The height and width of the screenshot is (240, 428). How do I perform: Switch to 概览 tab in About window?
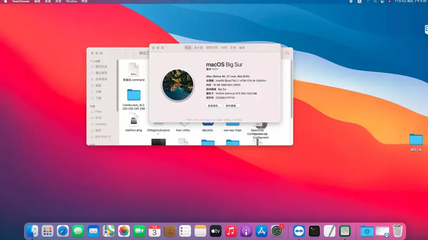click(x=188, y=48)
